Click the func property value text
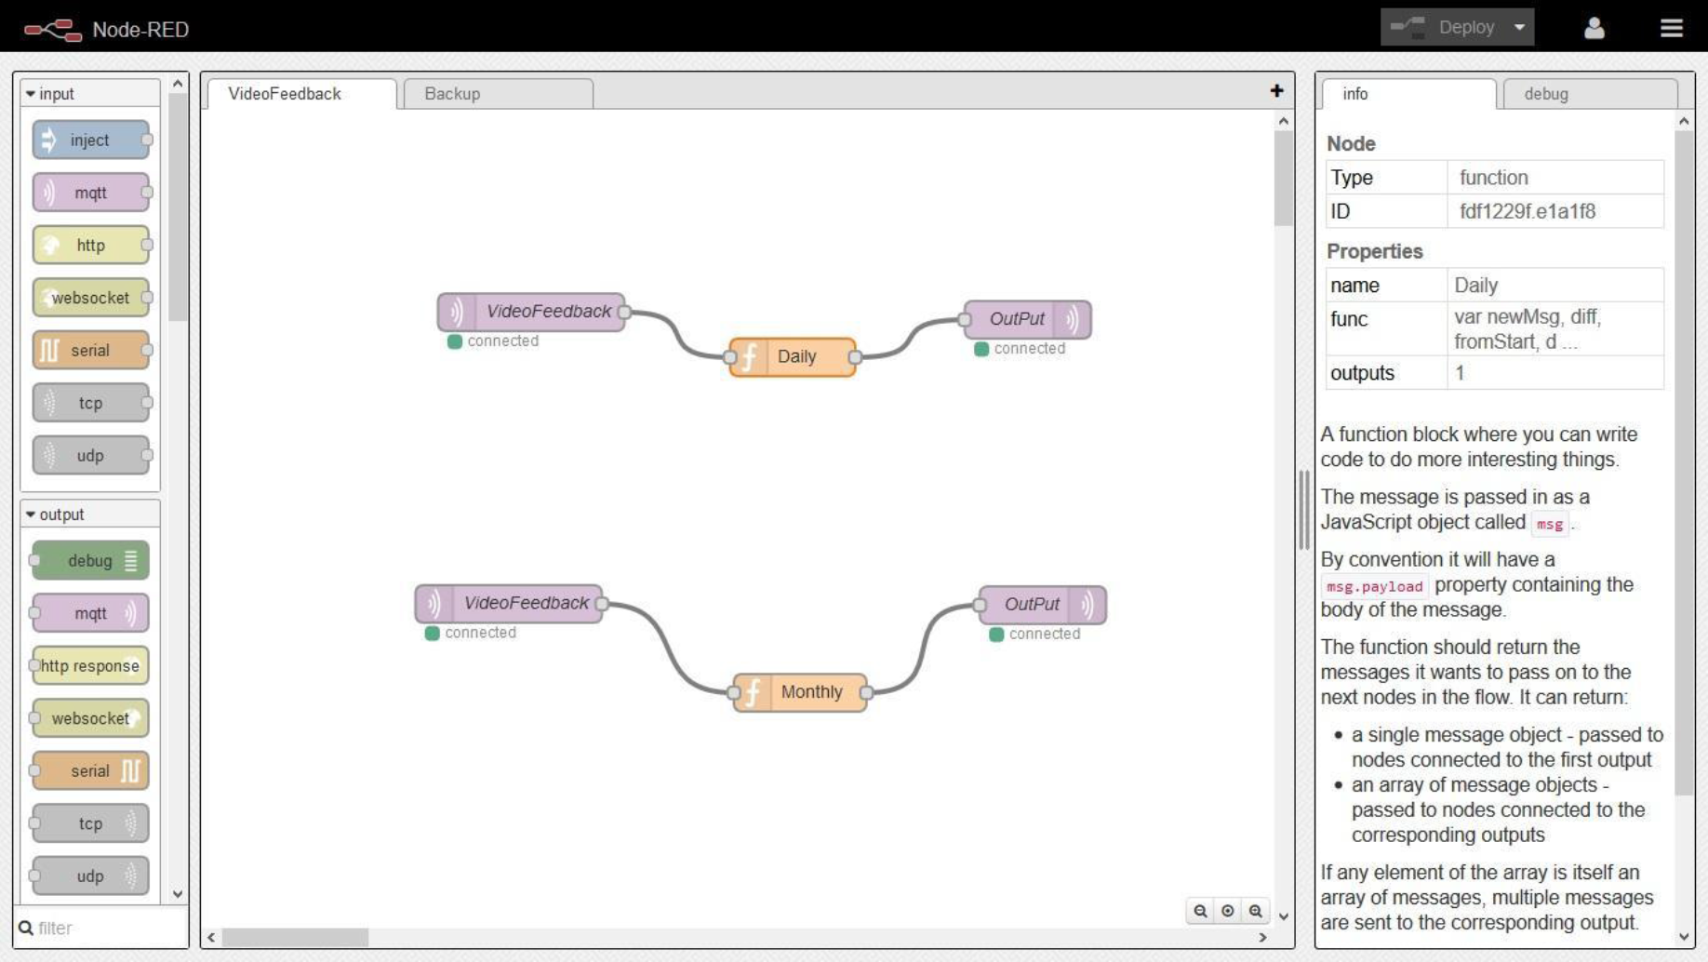 1528,329
